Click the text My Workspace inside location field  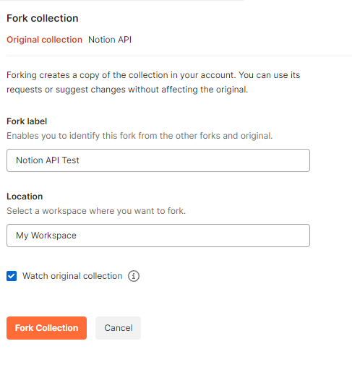46,236
